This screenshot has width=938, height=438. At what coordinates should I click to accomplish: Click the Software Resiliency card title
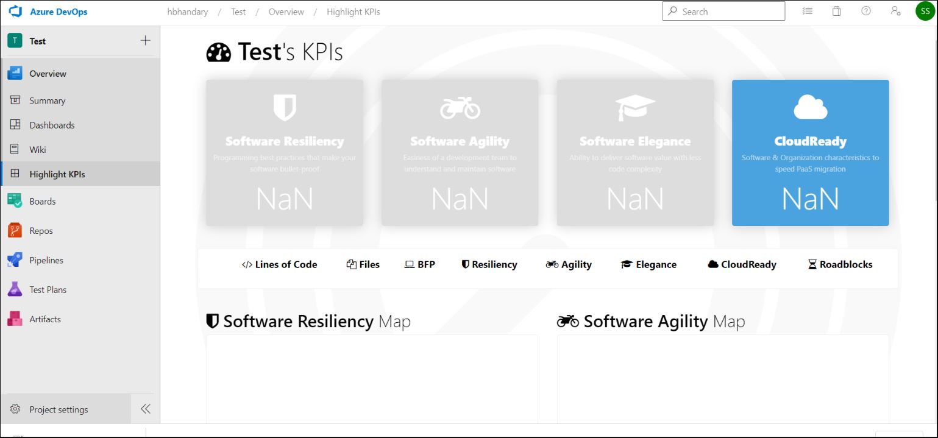[x=285, y=141]
